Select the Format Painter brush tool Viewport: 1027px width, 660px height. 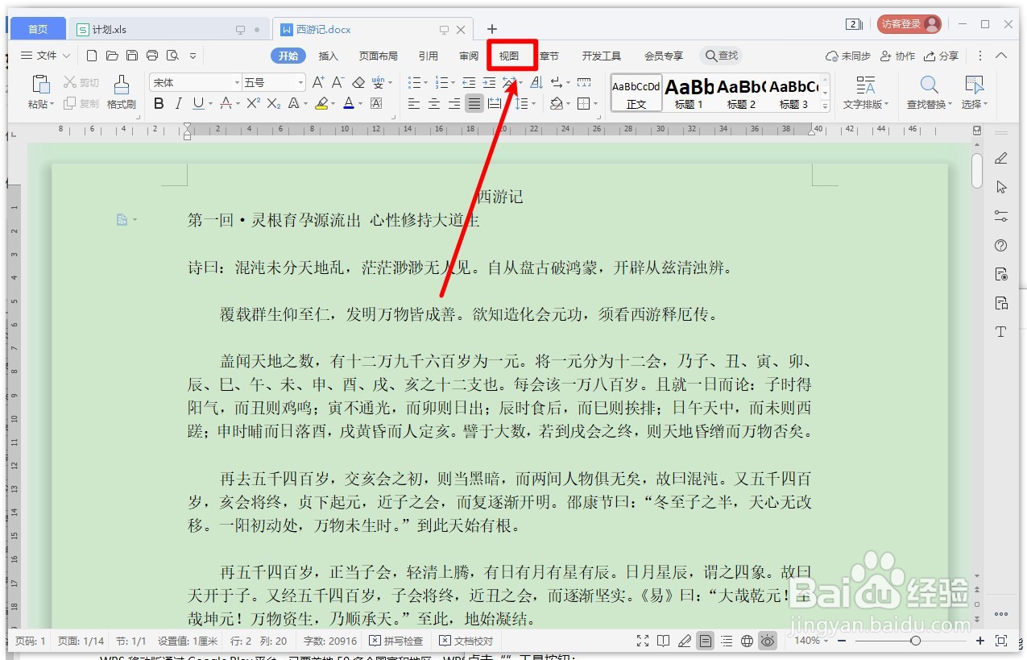(121, 85)
